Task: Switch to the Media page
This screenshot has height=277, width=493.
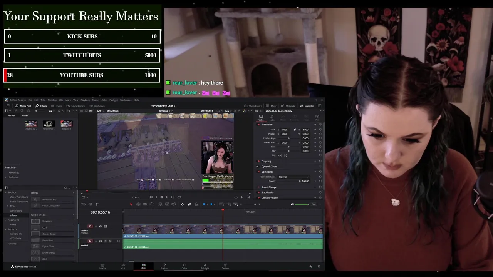Action: click(102, 266)
